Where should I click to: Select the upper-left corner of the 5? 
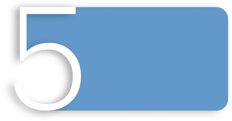point(21,8)
